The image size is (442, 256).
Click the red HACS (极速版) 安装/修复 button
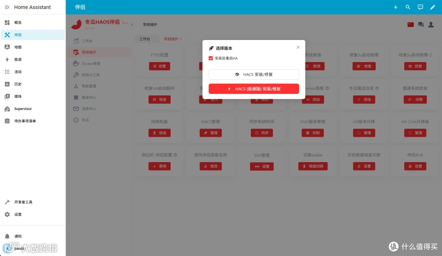click(x=254, y=89)
